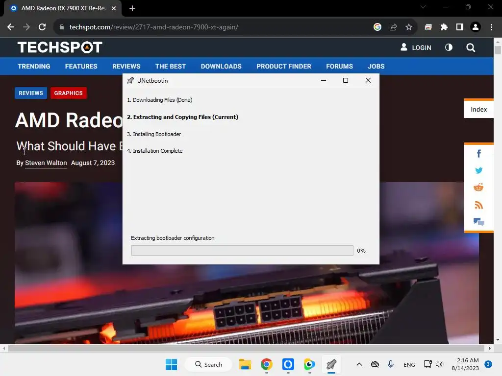Click the page vertical scrollbar thumb
Image resolution: width=502 pixels, height=376 pixels.
498,50
